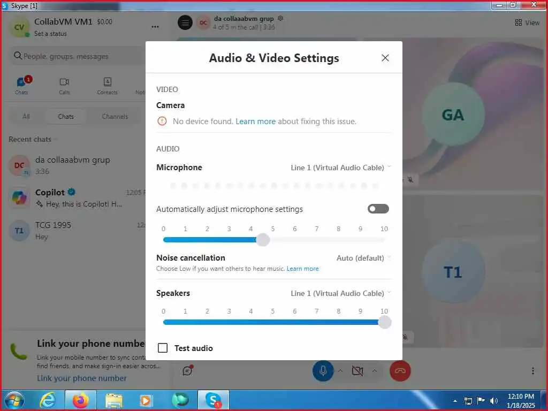
Task: Open the Copilot chat
Action: (77, 198)
